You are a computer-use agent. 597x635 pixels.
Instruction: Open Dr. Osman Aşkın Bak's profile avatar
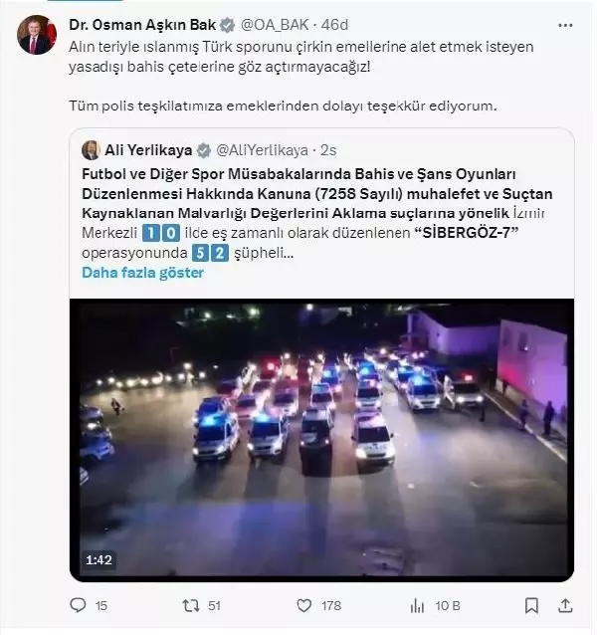[x=34, y=37]
